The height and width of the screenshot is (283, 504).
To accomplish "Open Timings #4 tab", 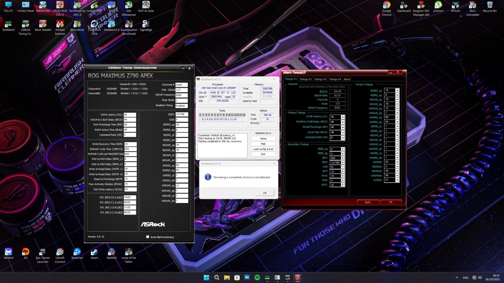I will [335, 79].
